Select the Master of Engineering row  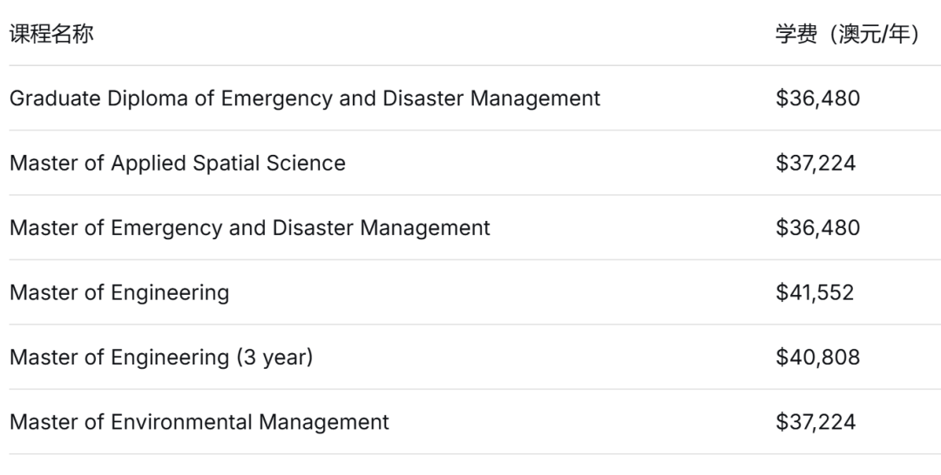tap(119, 292)
